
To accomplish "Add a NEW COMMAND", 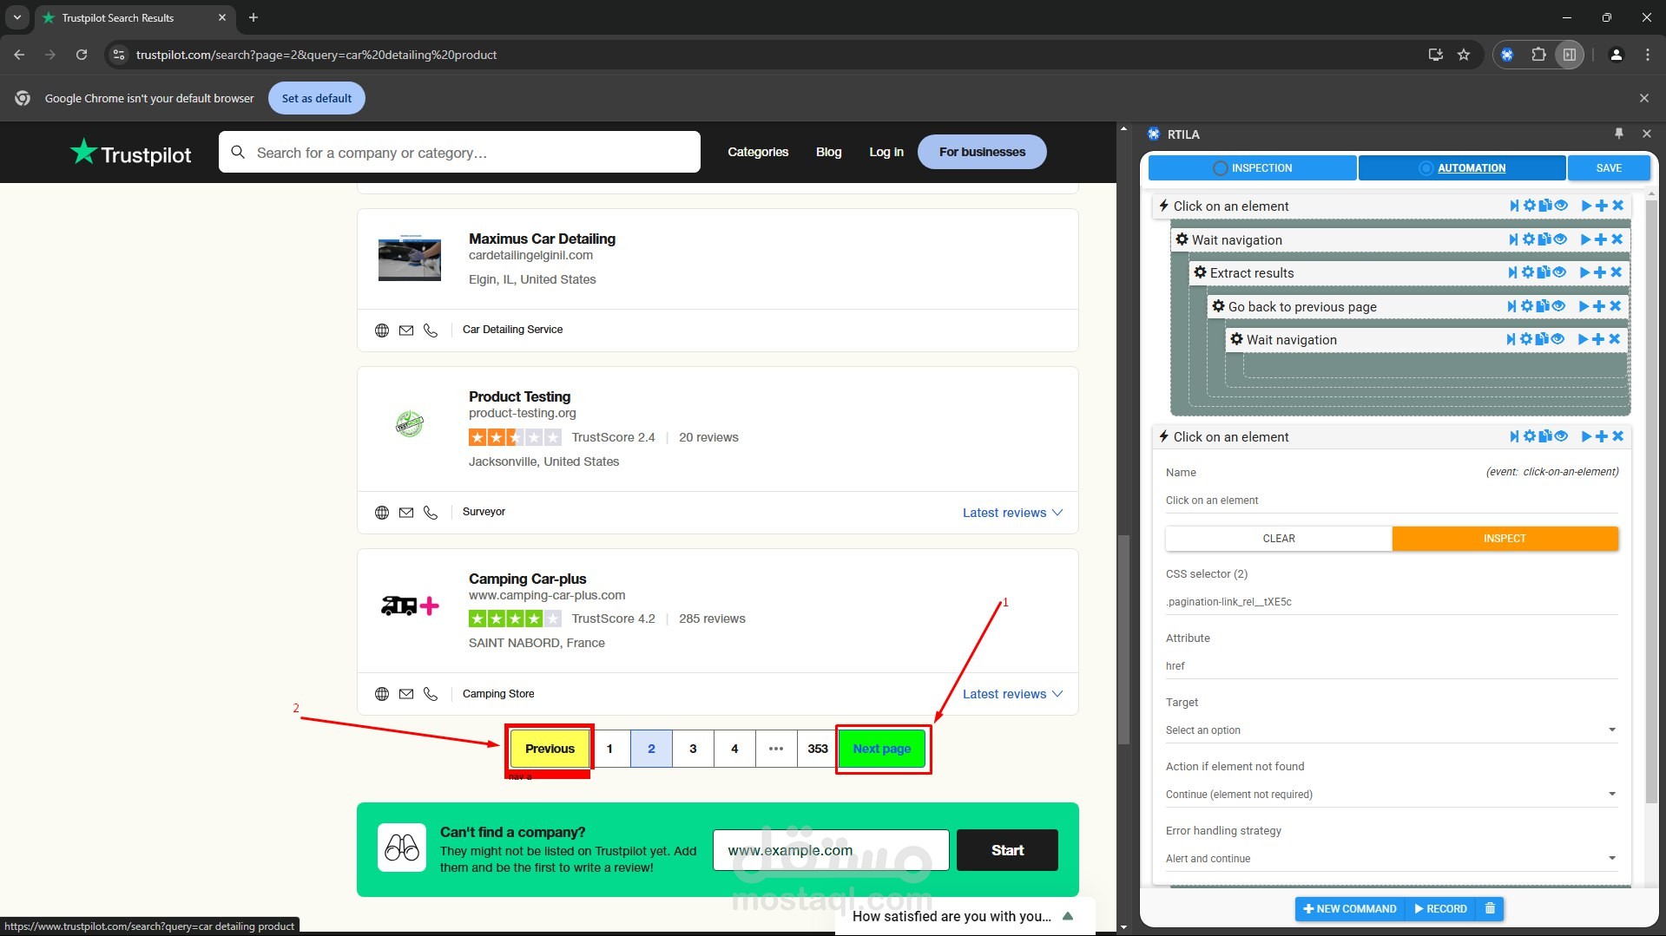I will 1350,908.
